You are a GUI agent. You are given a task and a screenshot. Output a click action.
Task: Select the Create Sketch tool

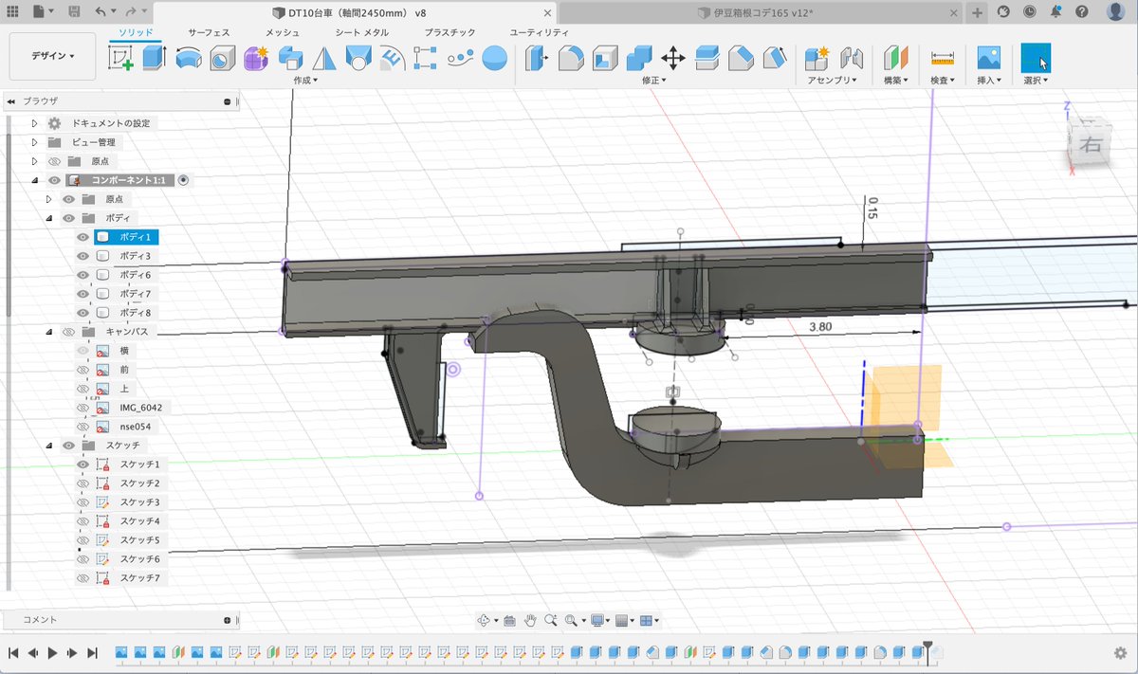coord(120,58)
